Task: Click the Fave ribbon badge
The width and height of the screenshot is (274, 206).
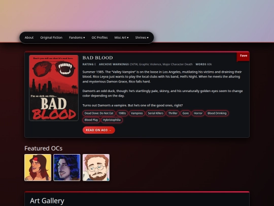Action: tap(243, 56)
